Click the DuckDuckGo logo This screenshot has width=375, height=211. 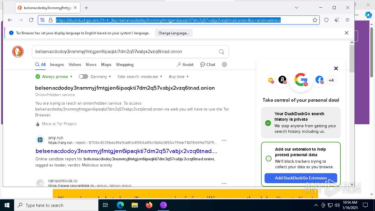[x=18, y=52]
